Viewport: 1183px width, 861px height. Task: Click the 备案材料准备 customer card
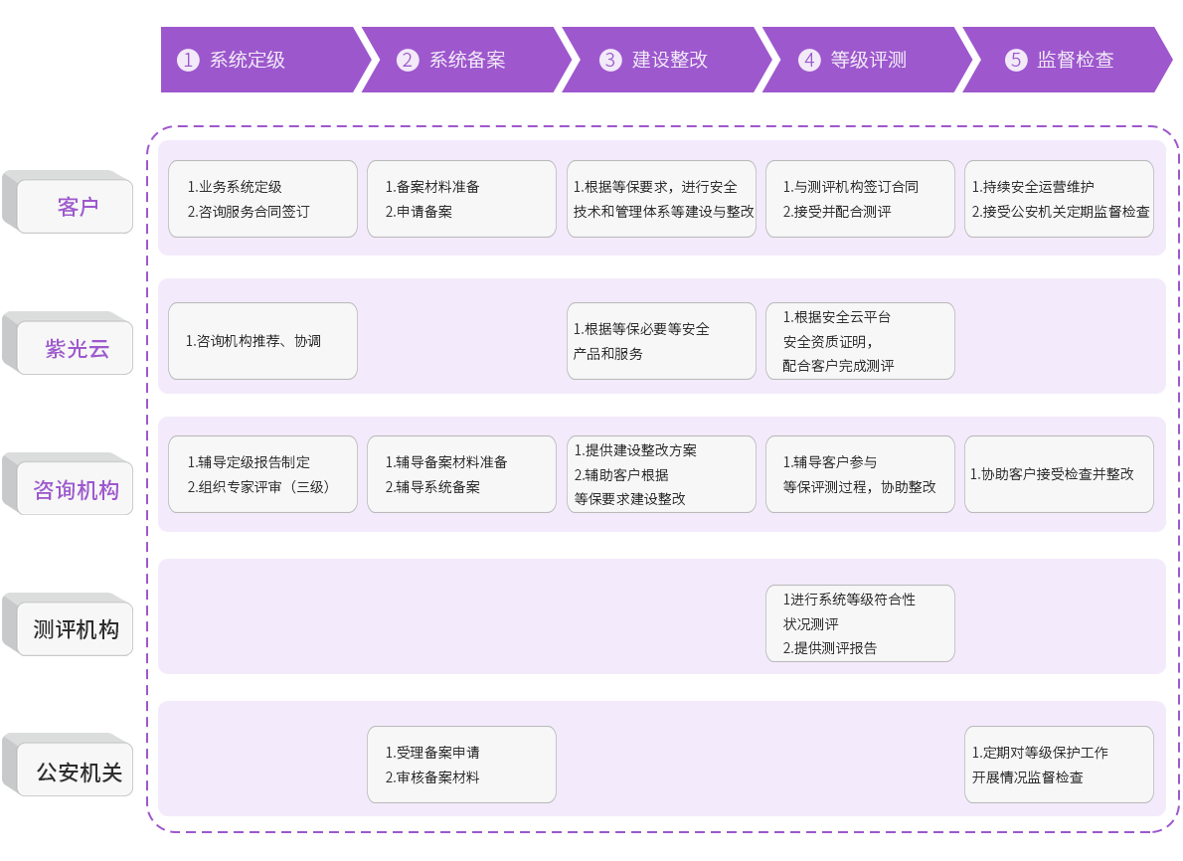[461, 199]
